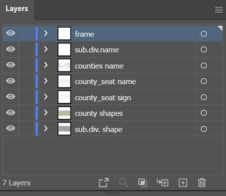This screenshot has width=226, height=196.
Task: Click the county shapes layer thumbnail
Action: 64,113
